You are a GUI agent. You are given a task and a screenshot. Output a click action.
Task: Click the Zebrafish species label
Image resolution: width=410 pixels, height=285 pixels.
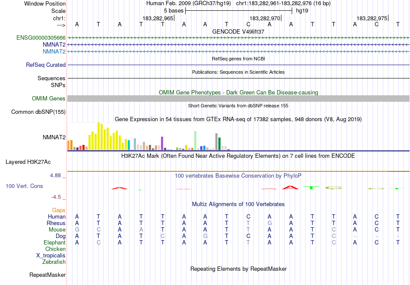click(x=54, y=262)
